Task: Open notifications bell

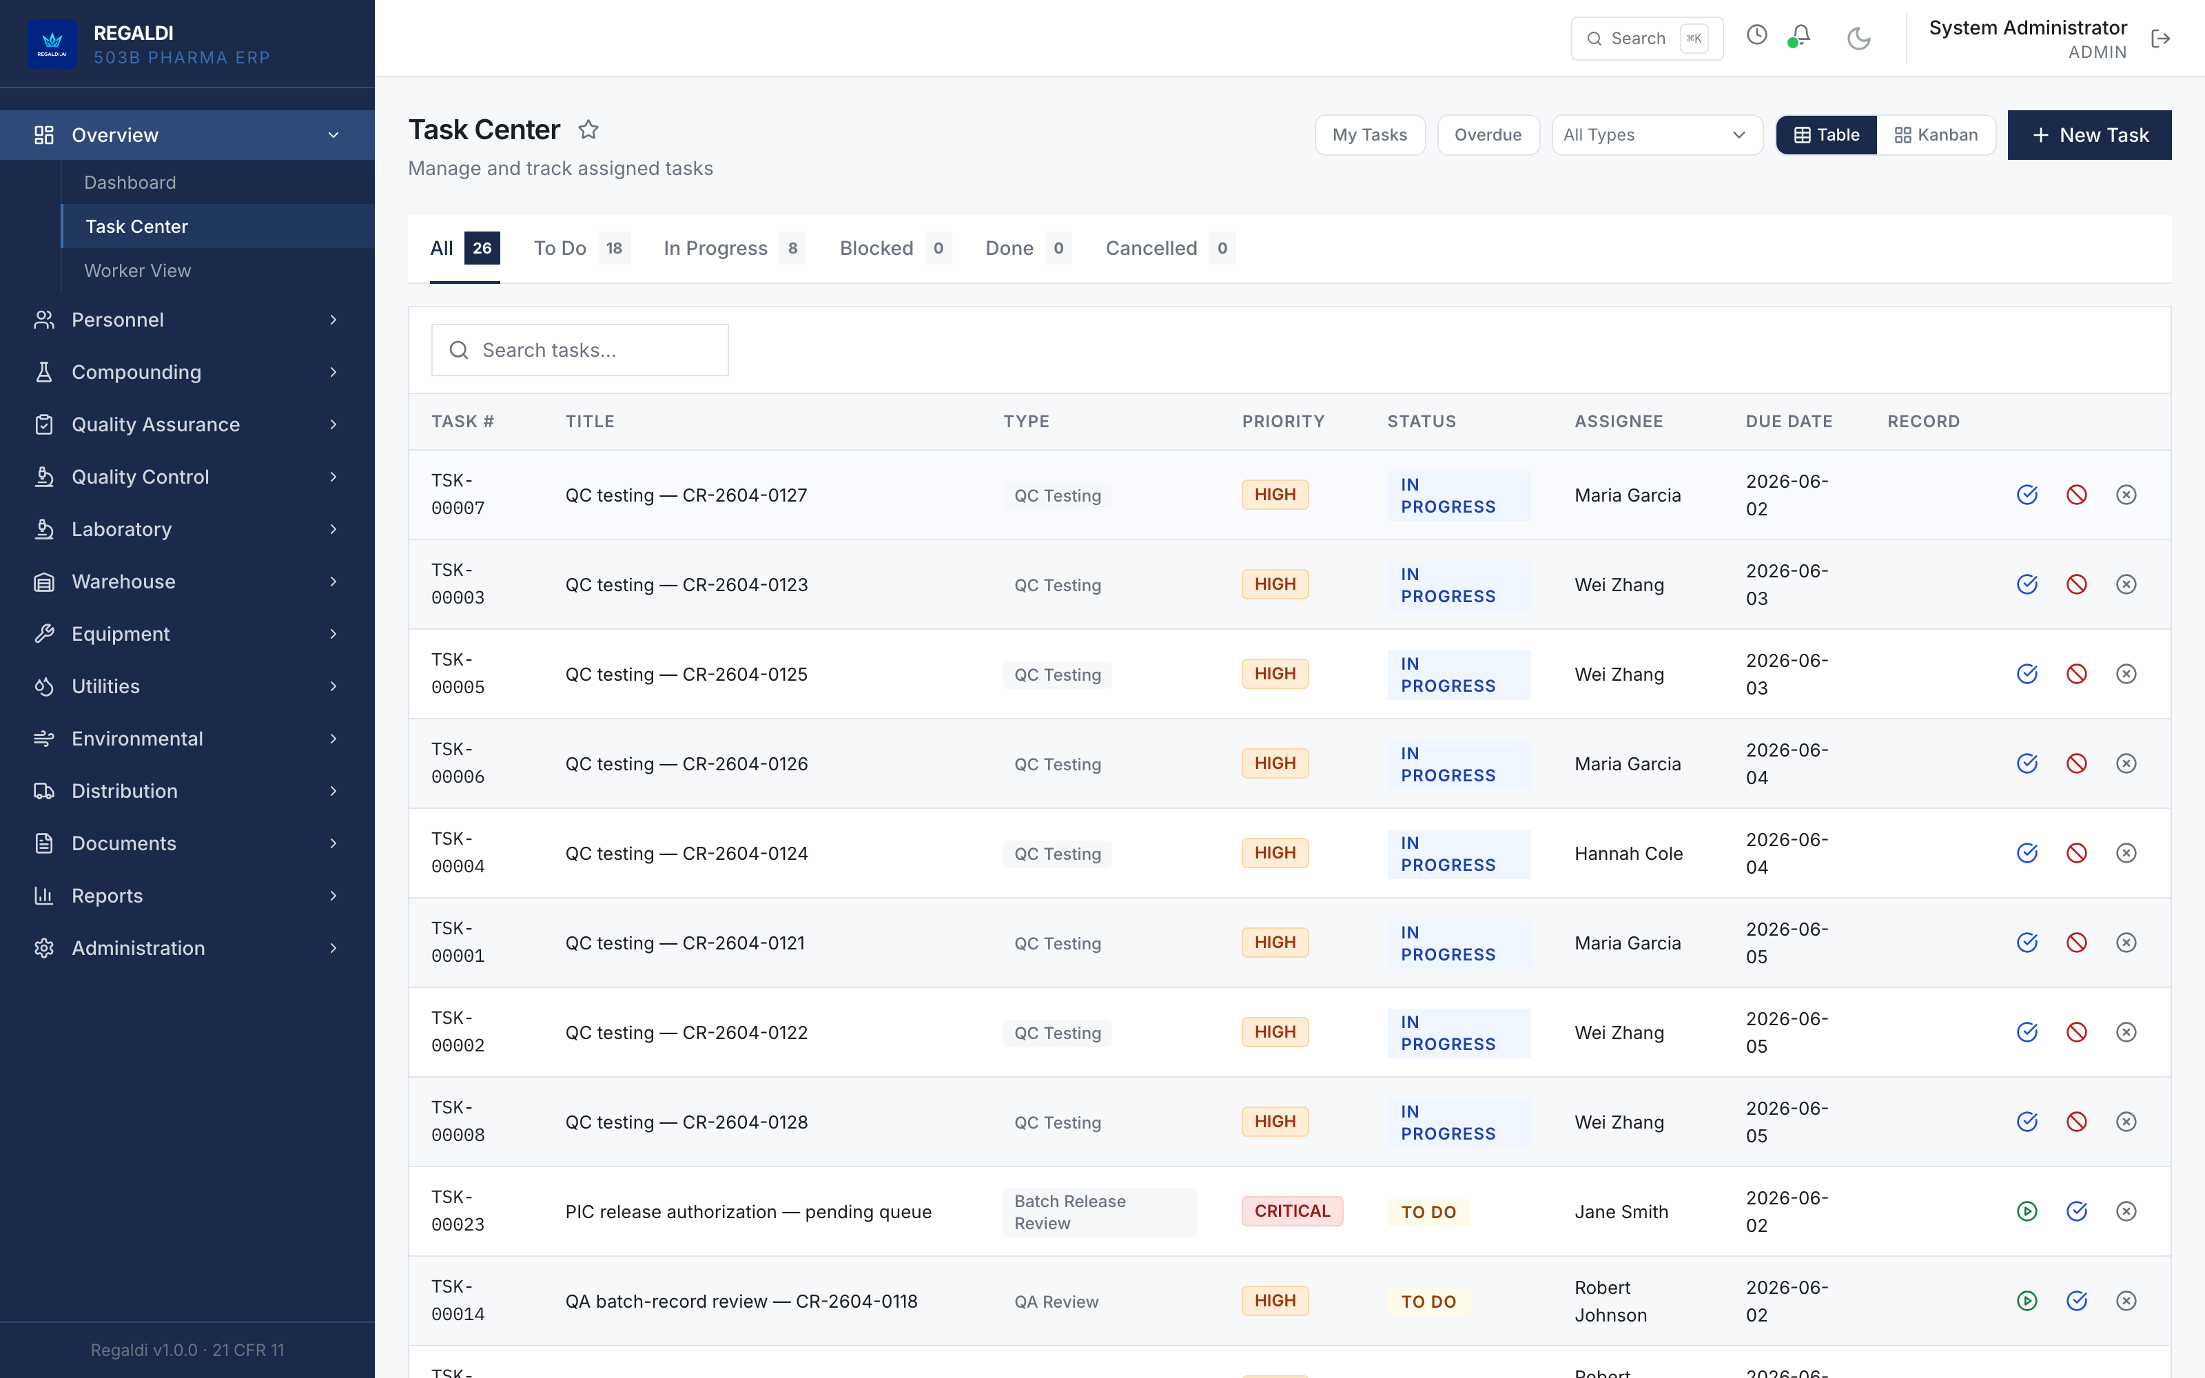Action: pyautogui.click(x=1800, y=36)
